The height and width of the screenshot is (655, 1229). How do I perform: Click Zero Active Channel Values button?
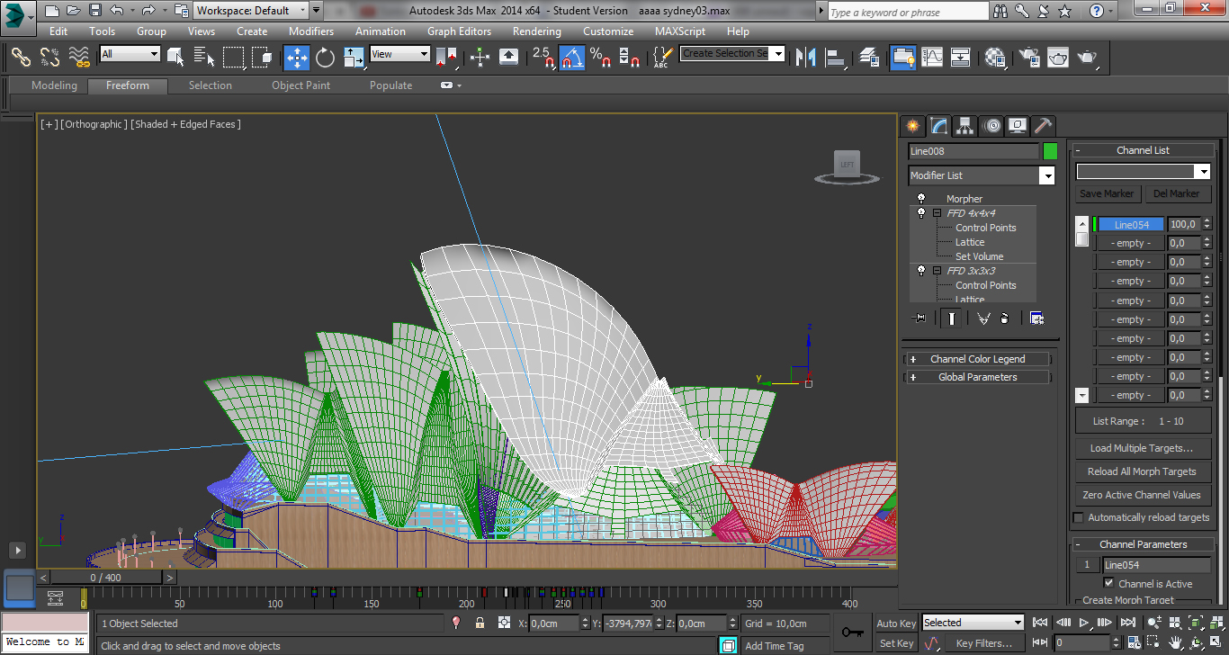(1142, 495)
